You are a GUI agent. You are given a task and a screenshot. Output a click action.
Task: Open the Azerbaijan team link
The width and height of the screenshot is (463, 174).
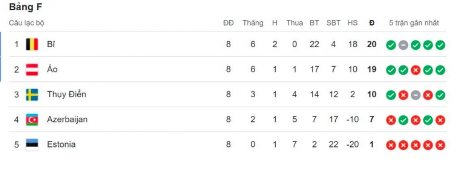click(68, 120)
